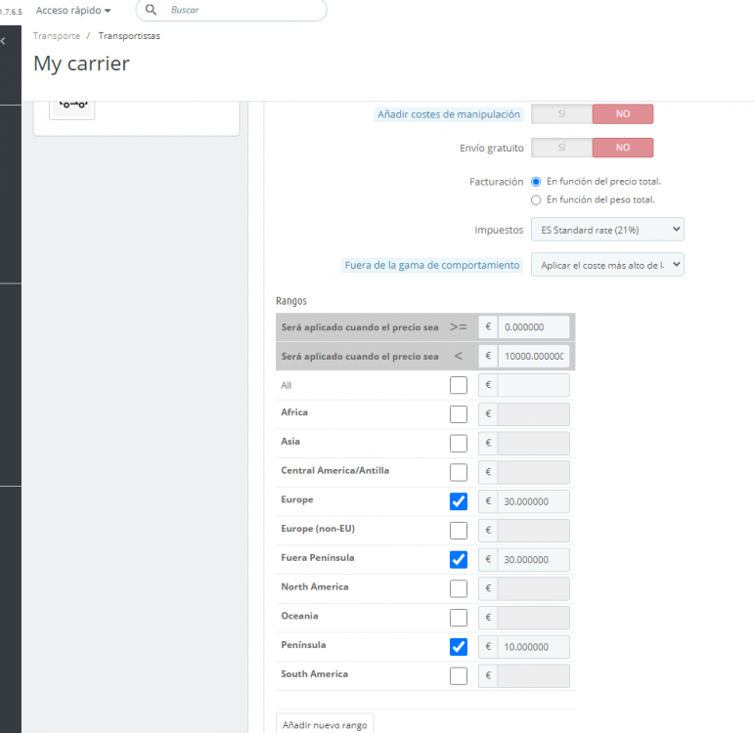This screenshot has height=733, width=754.
Task: Check Europe (non-EU) checkbox
Action: 459,531
